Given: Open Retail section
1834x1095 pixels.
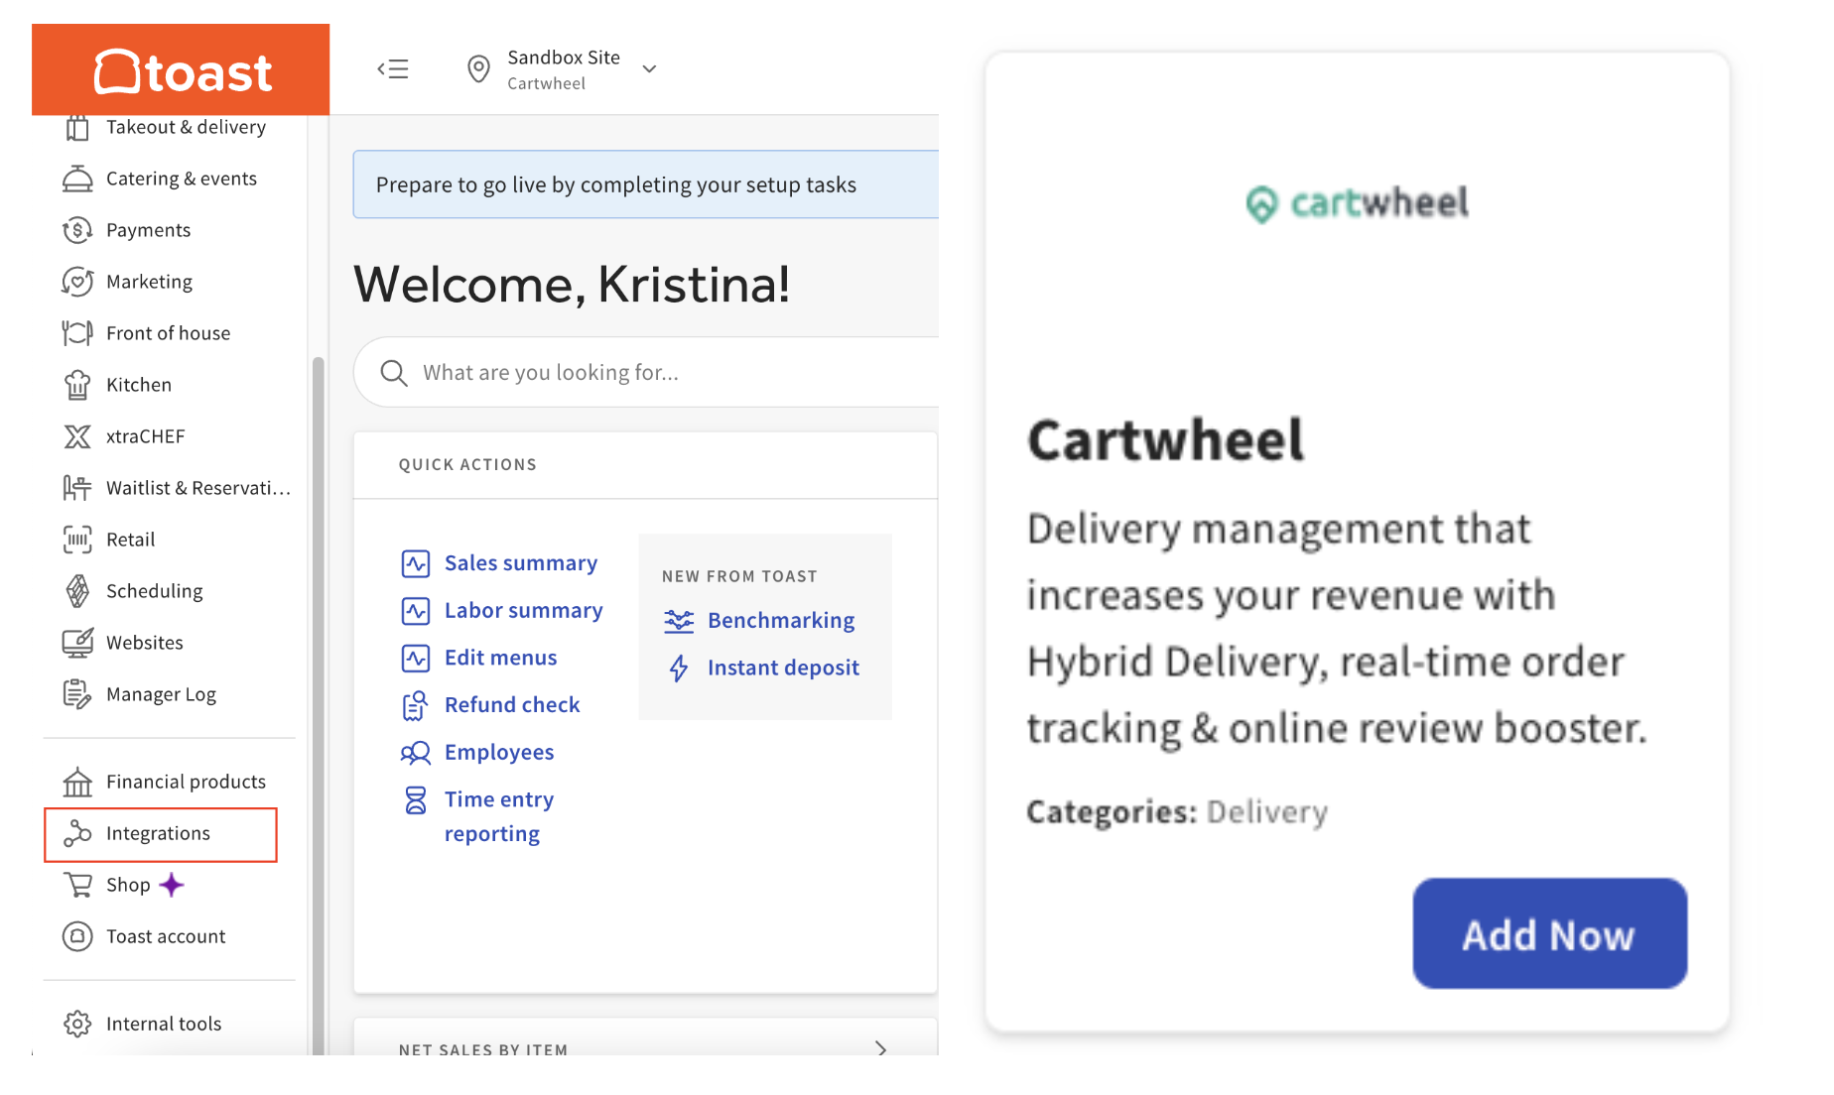Looking at the screenshot, I should tap(131, 540).
